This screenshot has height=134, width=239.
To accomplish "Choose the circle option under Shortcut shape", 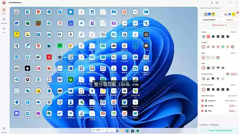I will (213, 89).
